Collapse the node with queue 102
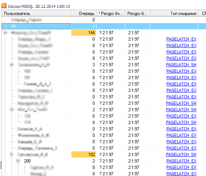Screen dimensions: 206x176 (x=12, y=154)
